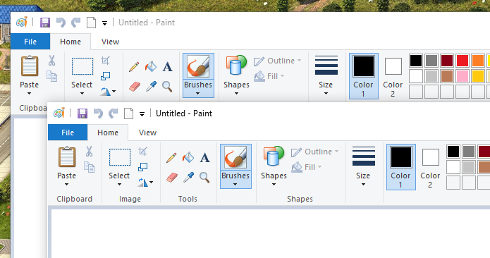Click Undo arrow in back window title bar
This screenshot has width=490, height=258.
[x=61, y=23]
